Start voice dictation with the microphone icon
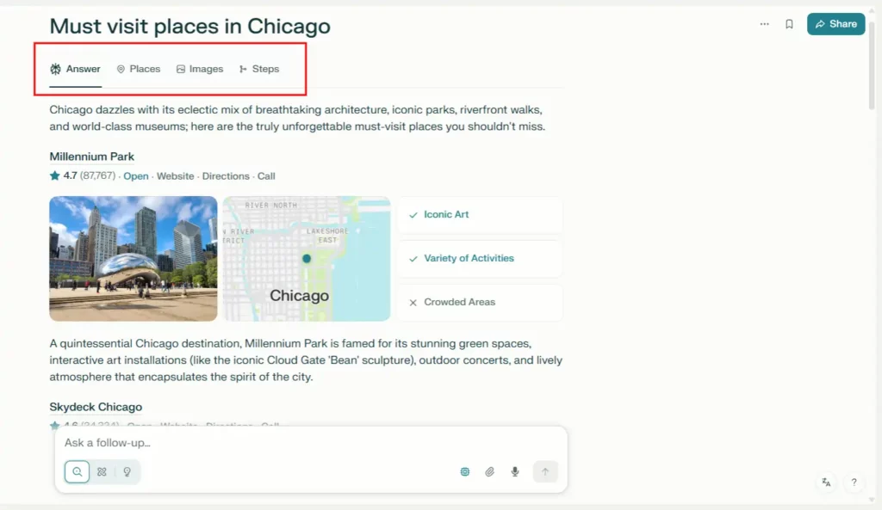Image resolution: width=882 pixels, height=510 pixels. pyautogui.click(x=515, y=472)
